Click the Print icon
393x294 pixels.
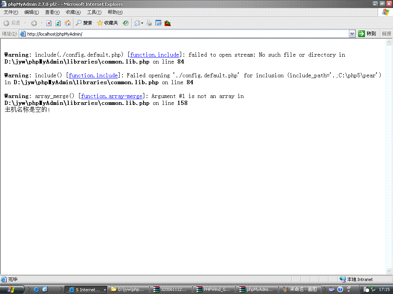[149, 23]
